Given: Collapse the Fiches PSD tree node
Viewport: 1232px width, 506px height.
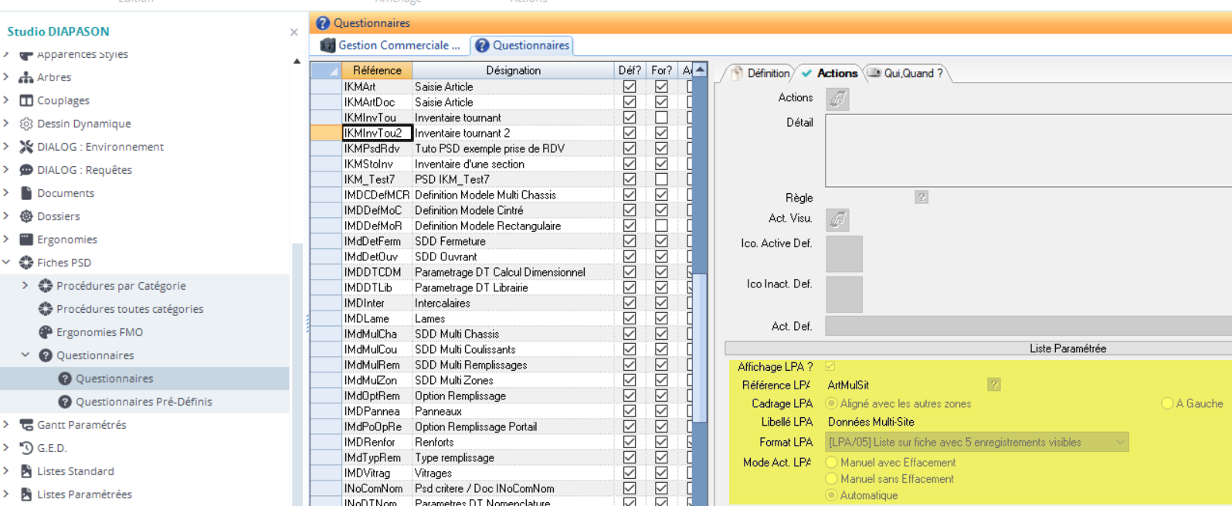Looking at the screenshot, I should [x=7, y=263].
